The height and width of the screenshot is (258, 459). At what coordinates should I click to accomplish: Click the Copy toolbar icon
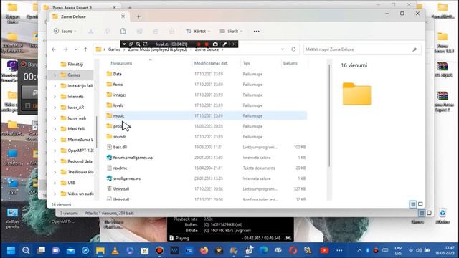(107, 31)
